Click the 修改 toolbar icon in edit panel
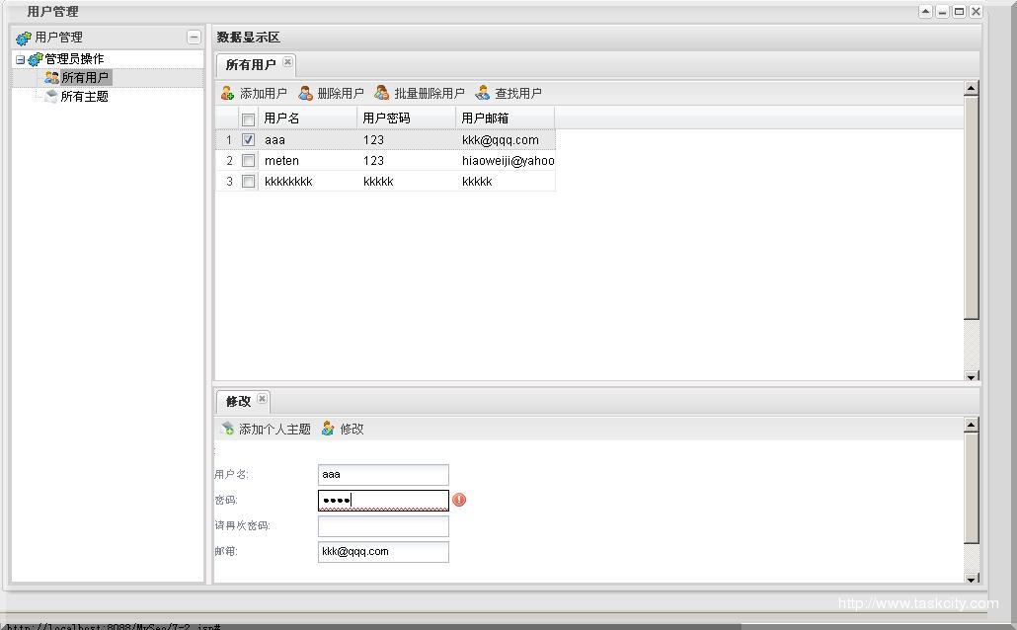Viewport: 1017px width, 630px height. tap(328, 429)
